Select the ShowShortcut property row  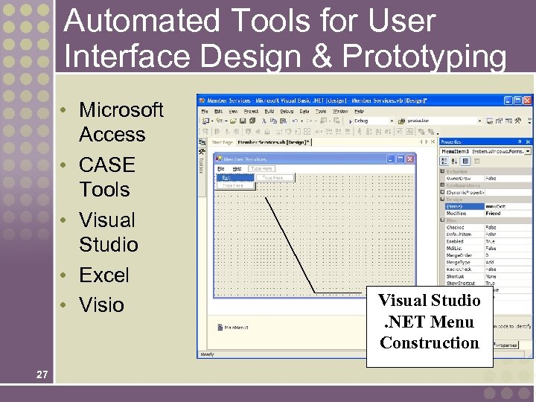click(x=488, y=284)
